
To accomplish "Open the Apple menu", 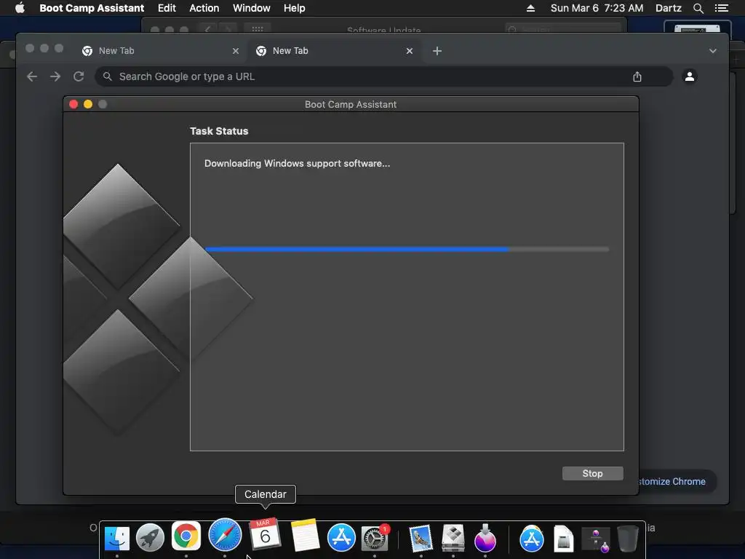I will click(20, 8).
